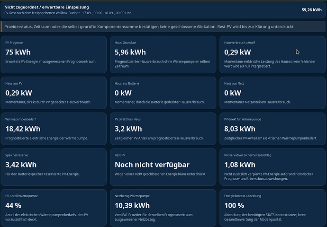Click the 0,29 kW Haus aus PV value

click(18, 93)
